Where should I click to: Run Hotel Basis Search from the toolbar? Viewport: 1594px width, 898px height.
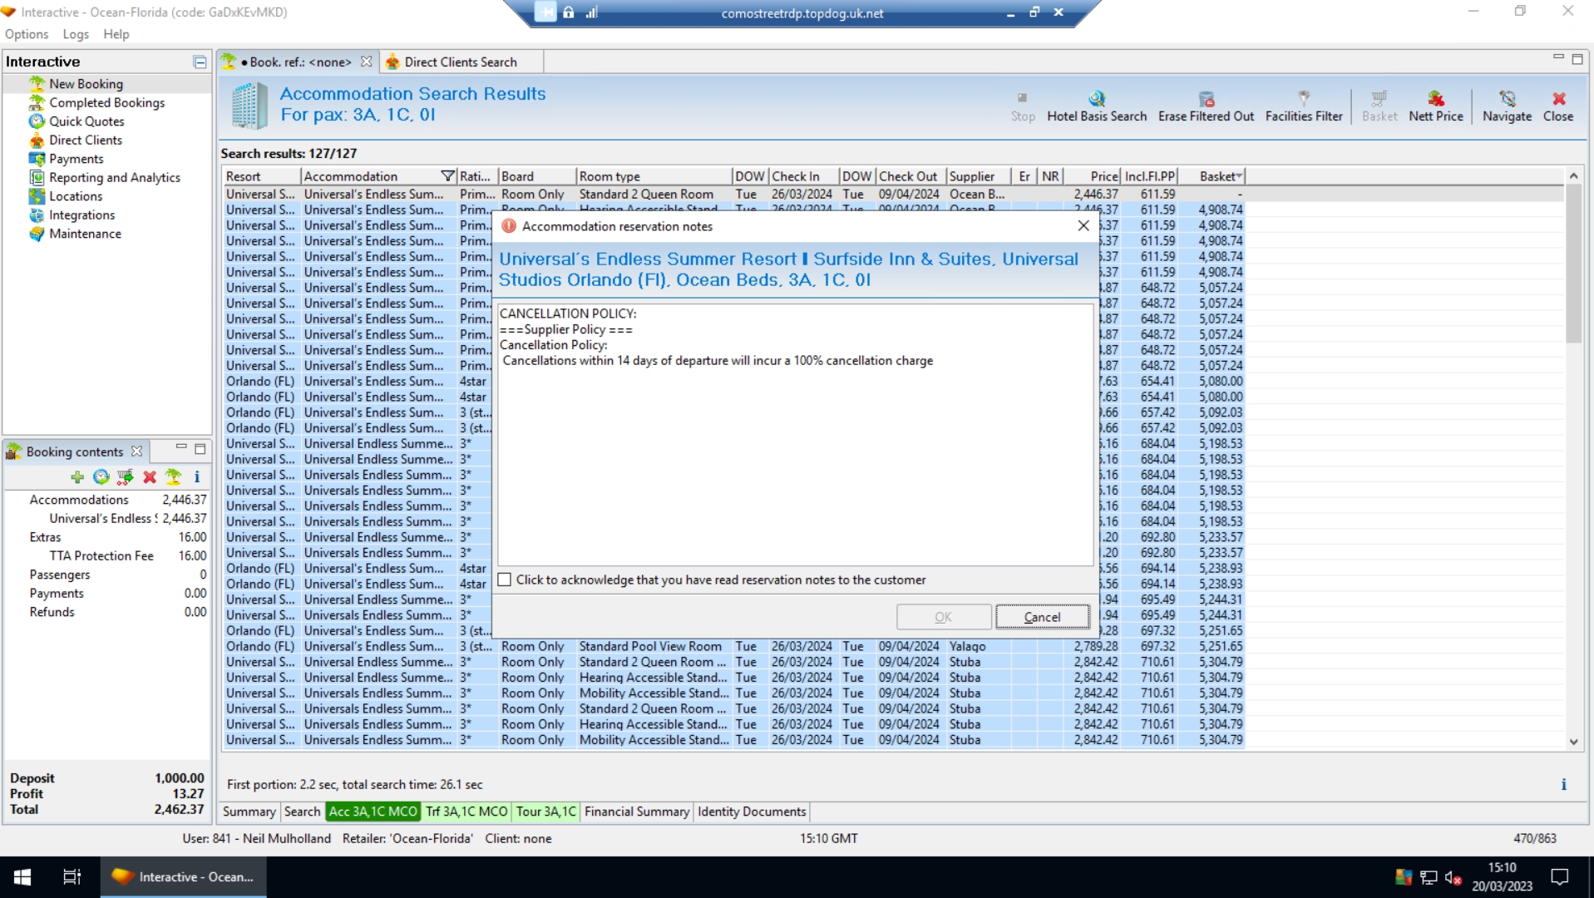point(1096,107)
